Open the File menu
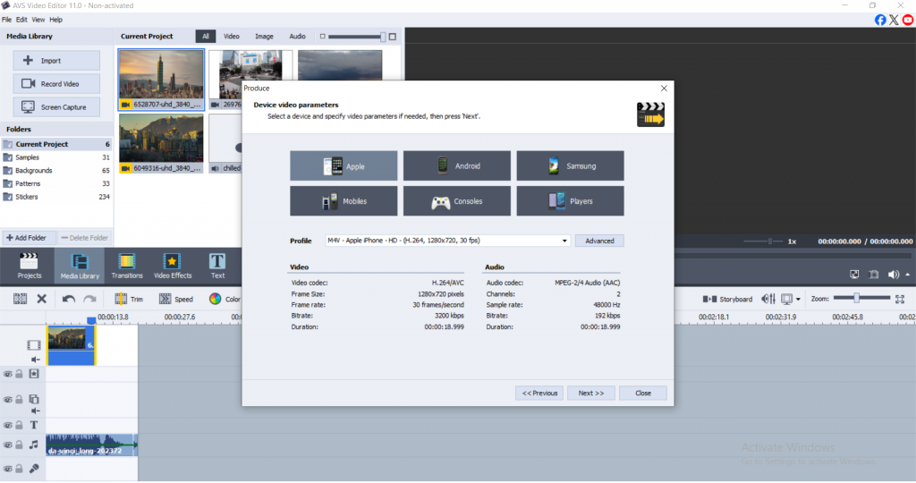The image size is (916, 483). coord(6,20)
